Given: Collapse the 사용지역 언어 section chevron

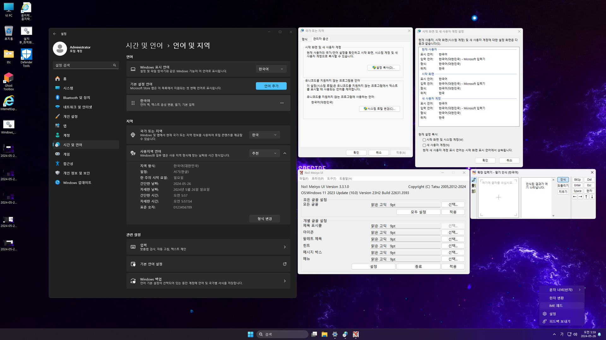Looking at the screenshot, I should click(285, 153).
